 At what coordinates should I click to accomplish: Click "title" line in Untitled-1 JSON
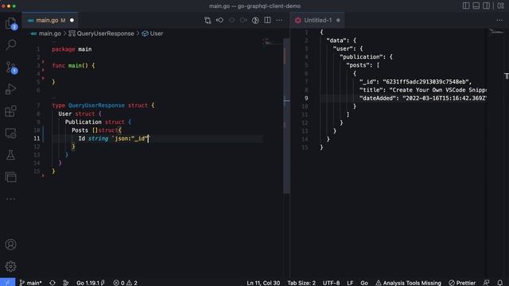click(x=422, y=90)
